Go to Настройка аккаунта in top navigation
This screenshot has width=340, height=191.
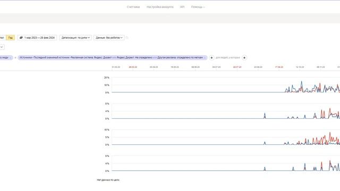click(x=160, y=7)
